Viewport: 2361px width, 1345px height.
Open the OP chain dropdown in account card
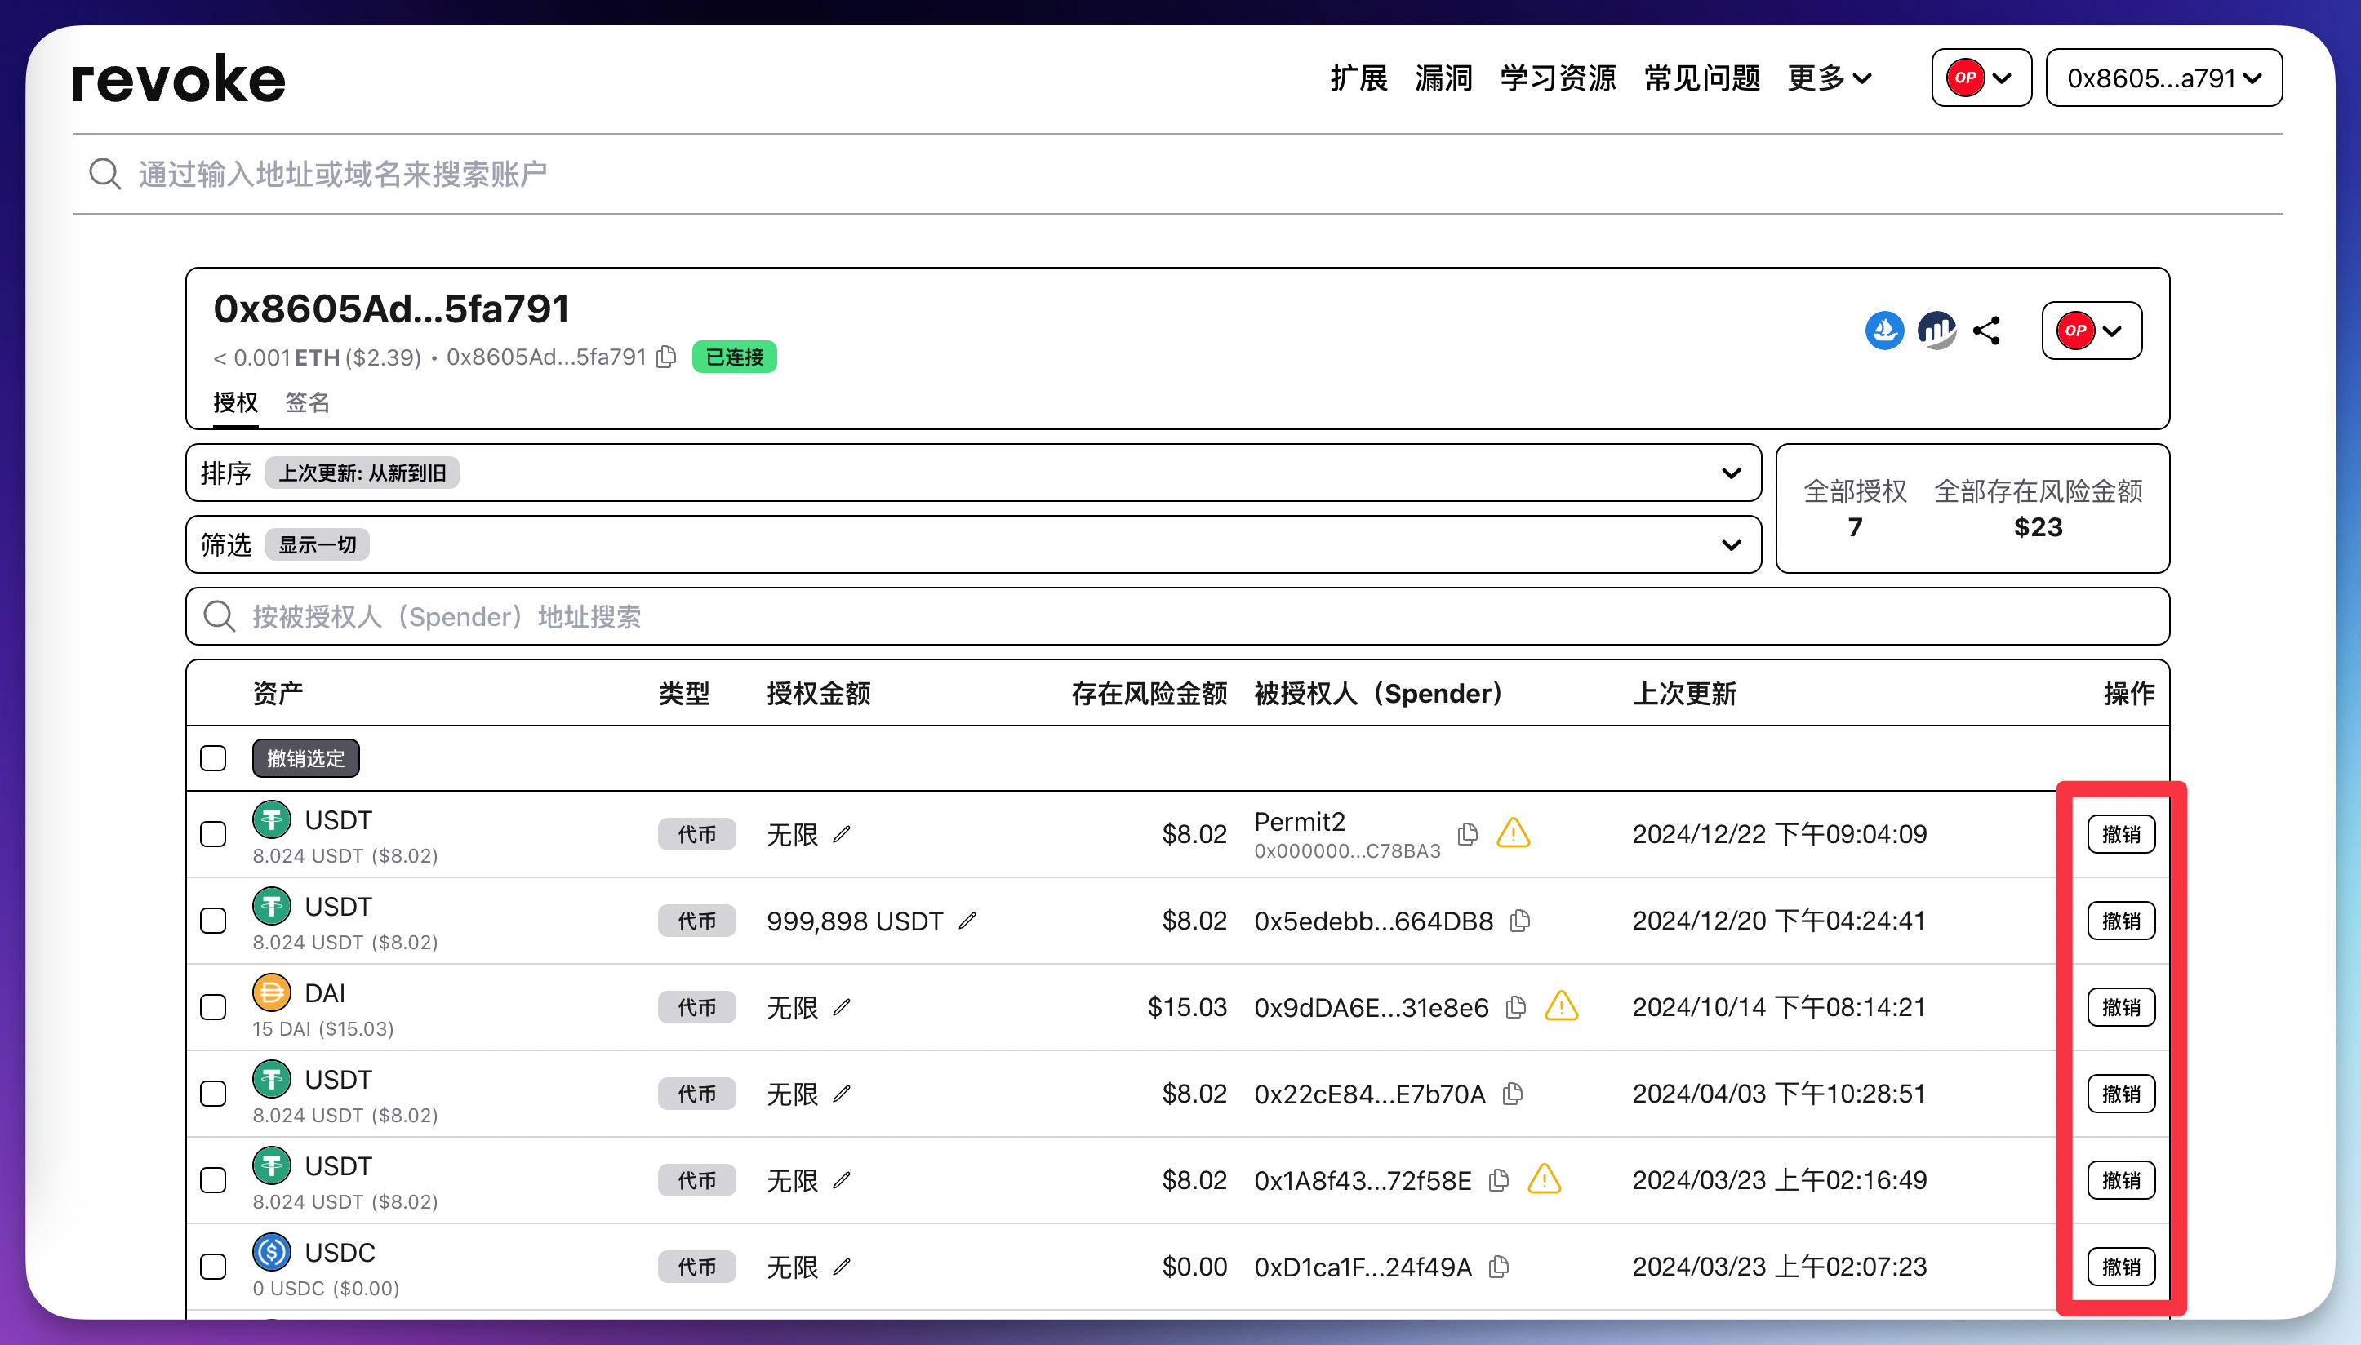[2092, 330]
